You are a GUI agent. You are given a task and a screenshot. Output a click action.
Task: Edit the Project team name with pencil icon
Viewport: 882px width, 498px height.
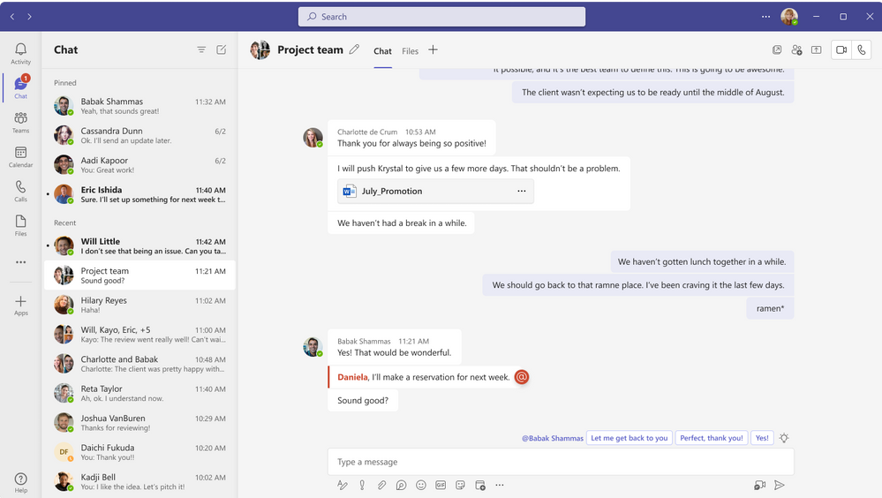click(355, 50)
